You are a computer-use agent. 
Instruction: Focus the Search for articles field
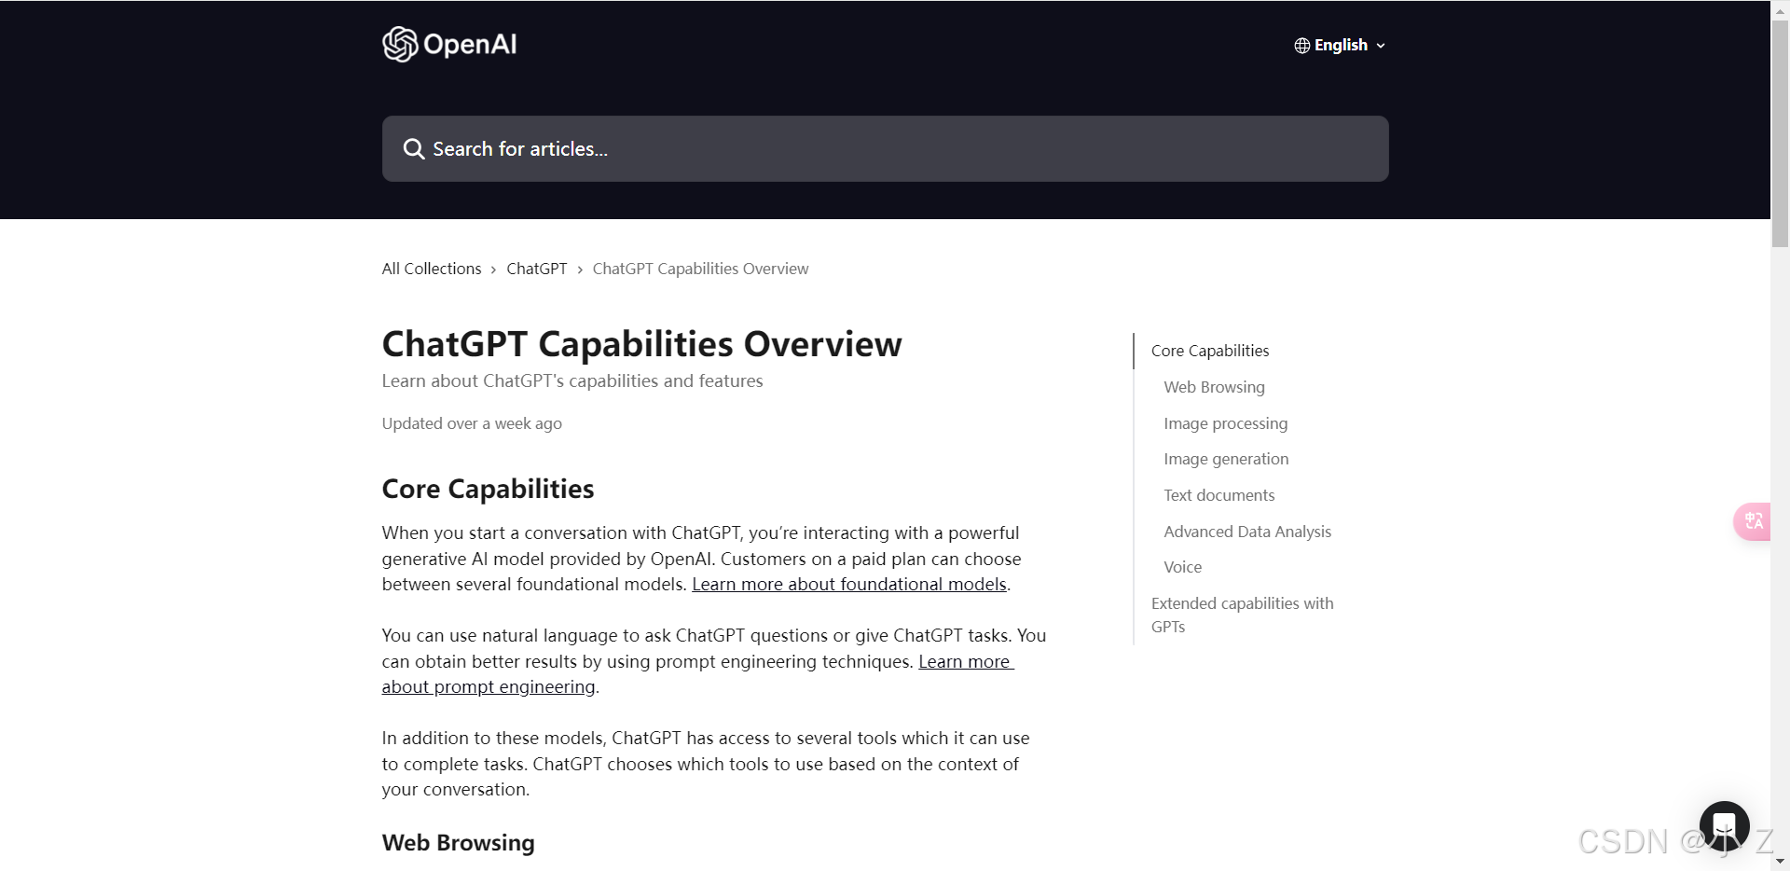coord(885,149)
